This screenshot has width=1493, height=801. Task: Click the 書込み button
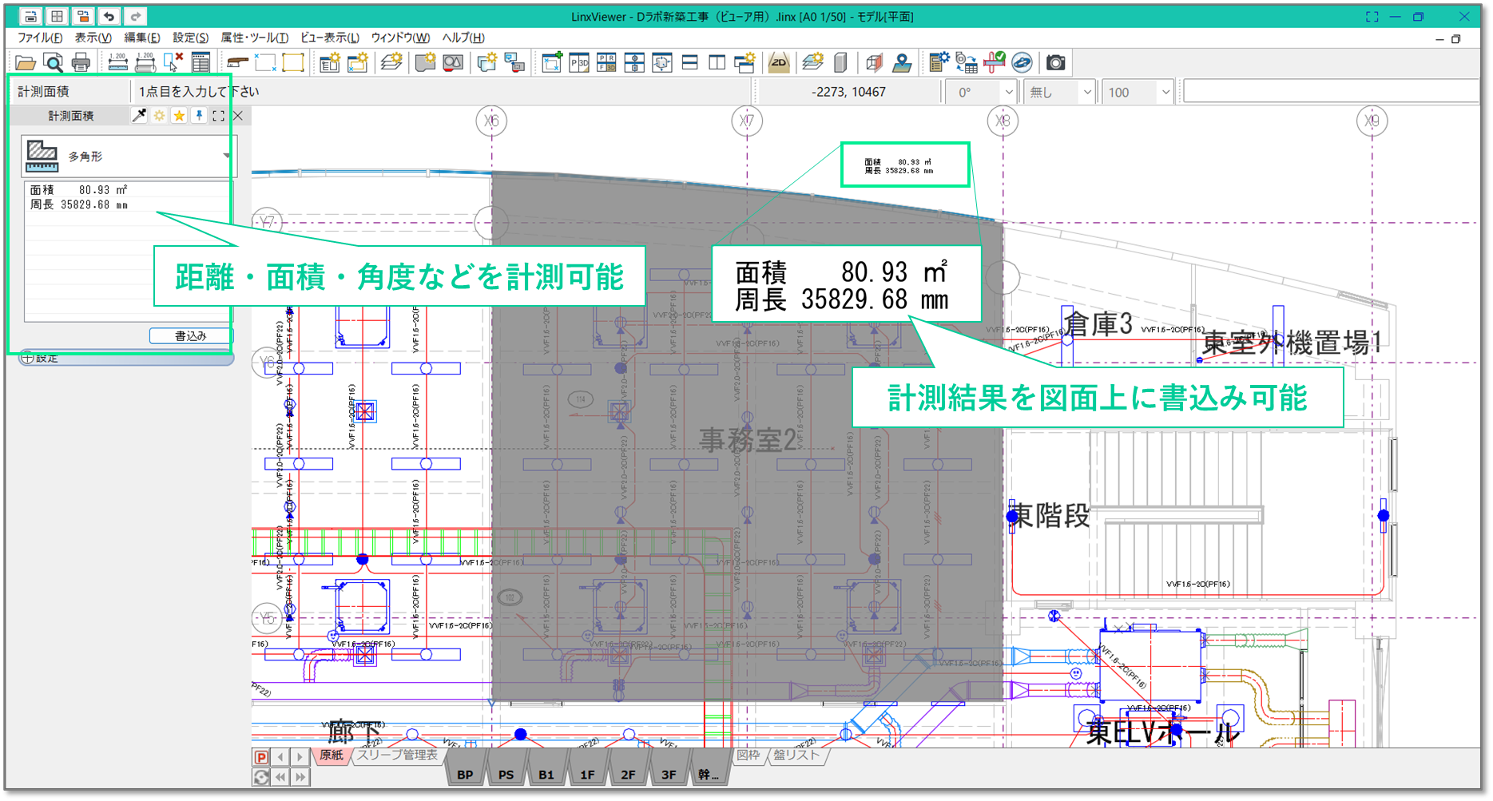tap(190, 336)
